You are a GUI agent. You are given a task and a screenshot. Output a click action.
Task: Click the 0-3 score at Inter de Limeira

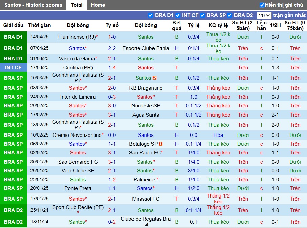[112, 97]
